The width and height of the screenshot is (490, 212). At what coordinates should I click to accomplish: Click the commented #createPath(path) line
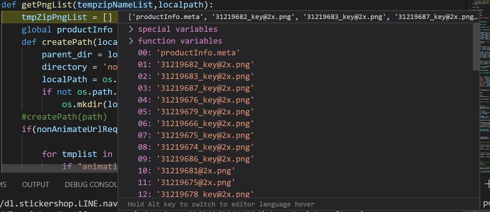64,116
